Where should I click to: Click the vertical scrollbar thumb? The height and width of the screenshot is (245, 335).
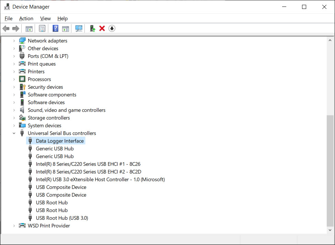point(330,171)
